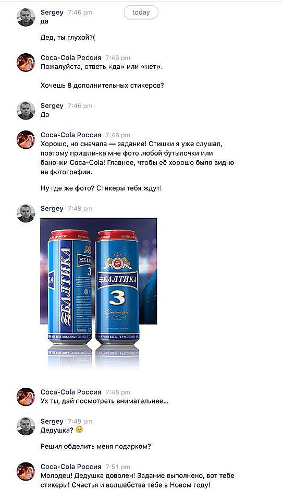Click Sergey's avatar on the 7:46 "да" message

26,17
